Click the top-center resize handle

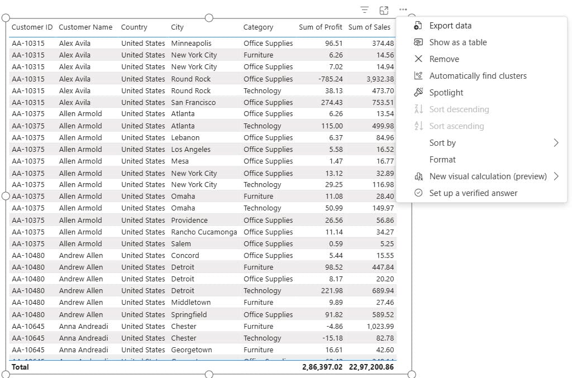[x=209, y=18]
